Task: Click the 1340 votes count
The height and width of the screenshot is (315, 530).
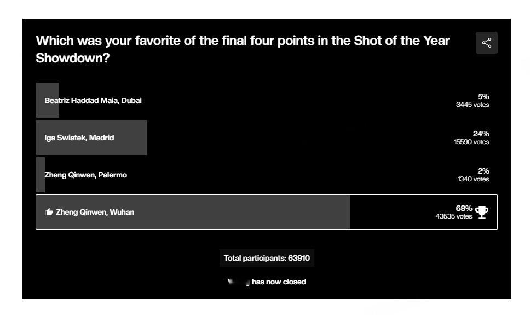Action: click(x=473, y=179)
